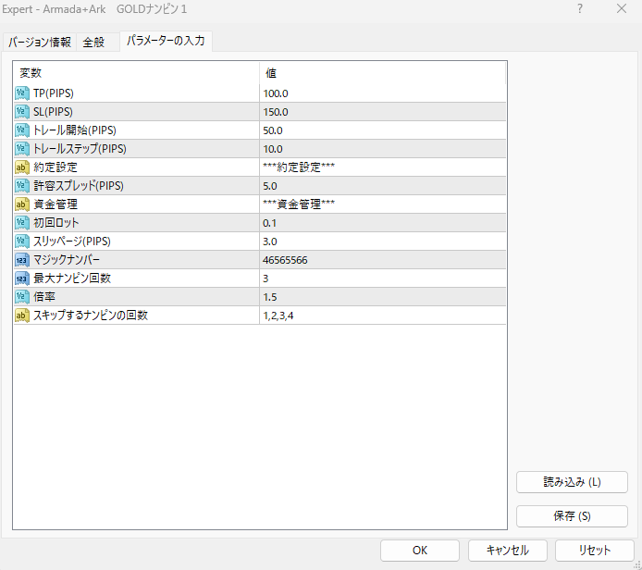642x570 pixels.
Task: Select the skip value 1,2,3,4
Action: 278,316
